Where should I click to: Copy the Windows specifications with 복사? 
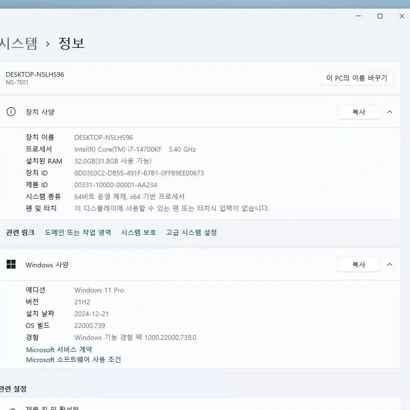coord(358,264)
